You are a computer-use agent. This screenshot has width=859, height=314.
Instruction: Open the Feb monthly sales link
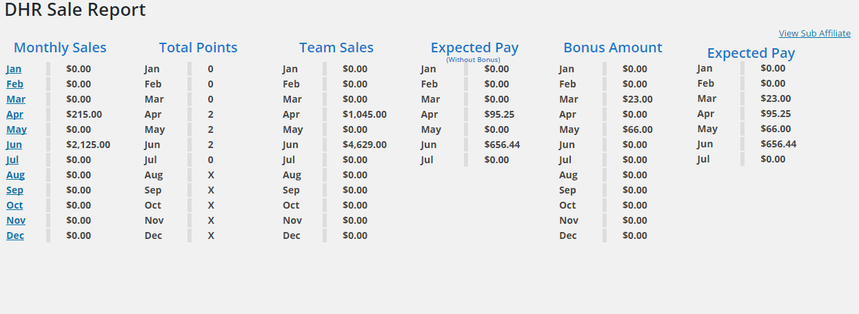(x=14, y=84)
